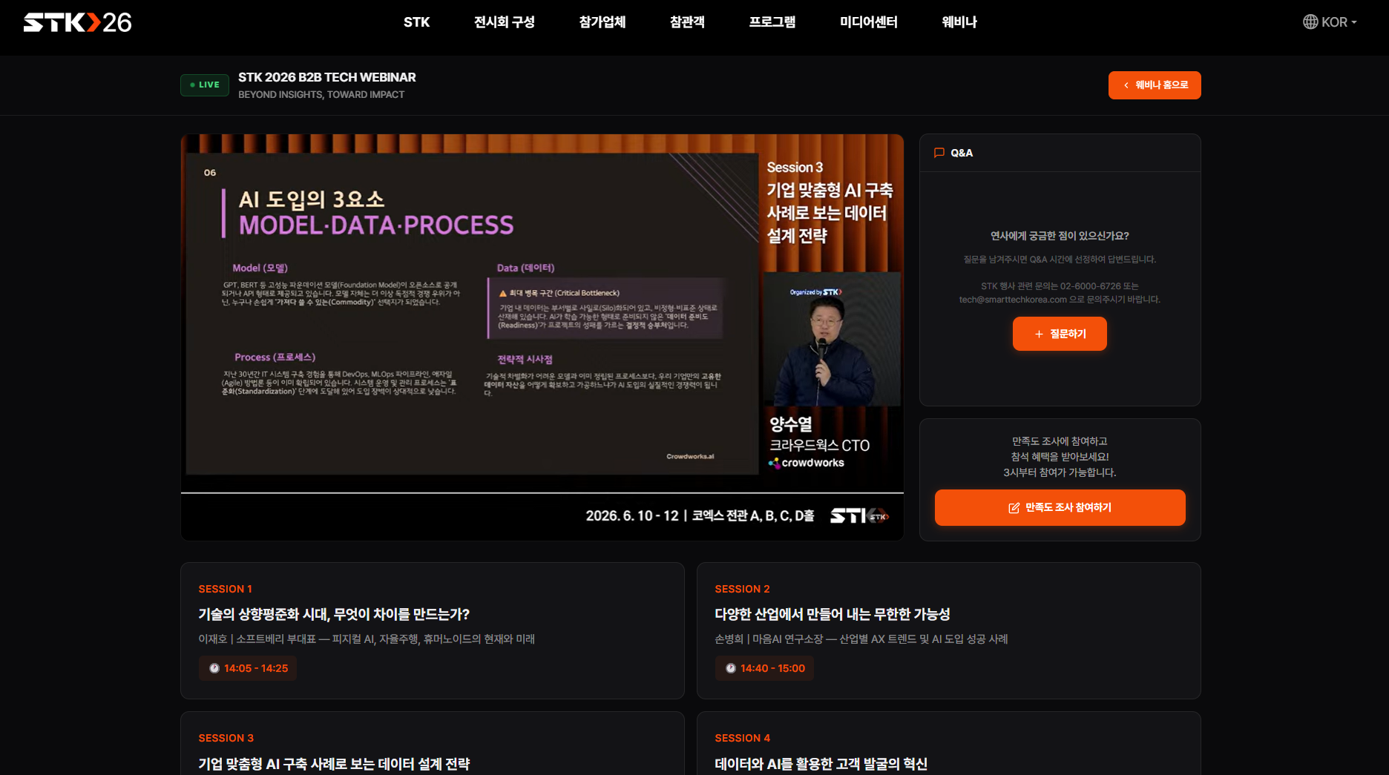Image resolution: width=1389 pixels, height=775 pixels.
Task: Click the 만족도 조사 참여하기 button
Action: [1060, 508]
